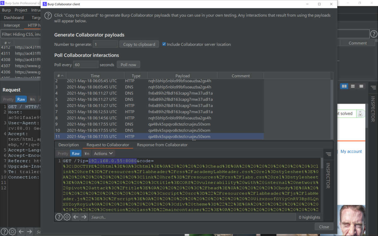Open help in Collaborator request viewer footer
Viewport: 378px width, 236px height.
click(x=59, y=217)
